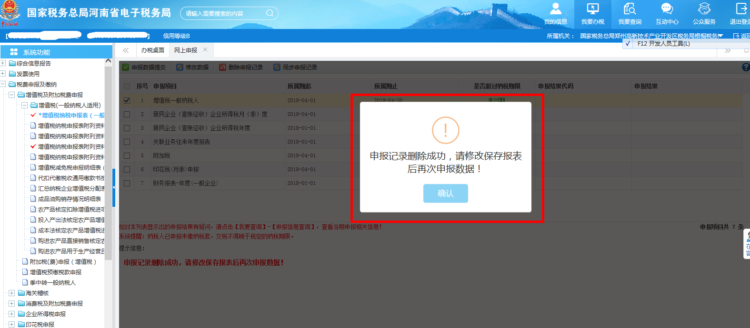
Task: Click the search input field at top
Action: (224, 13)
